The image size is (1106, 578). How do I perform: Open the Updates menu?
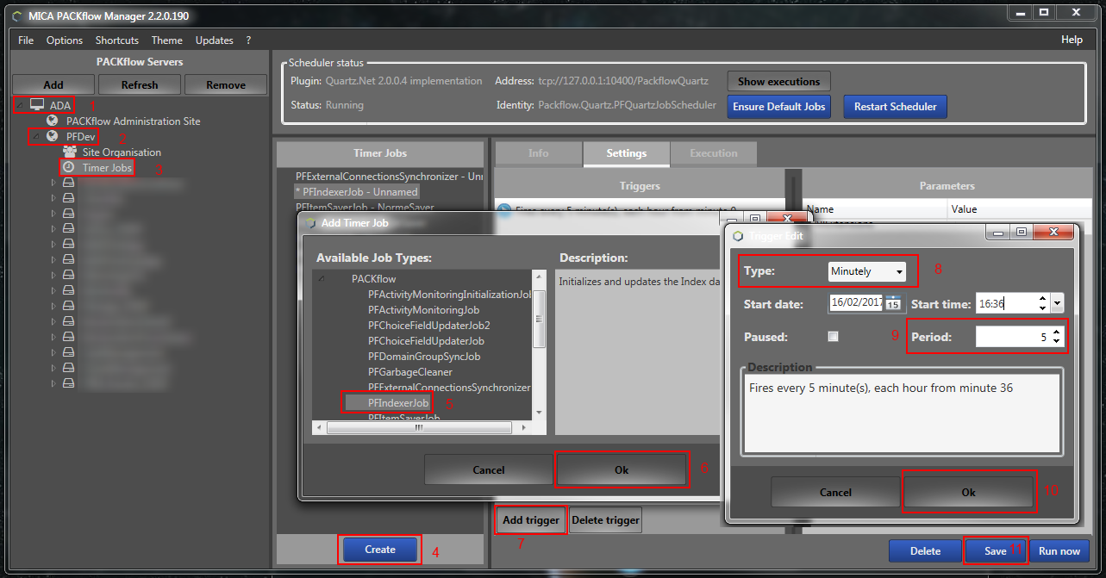point(215,40)
